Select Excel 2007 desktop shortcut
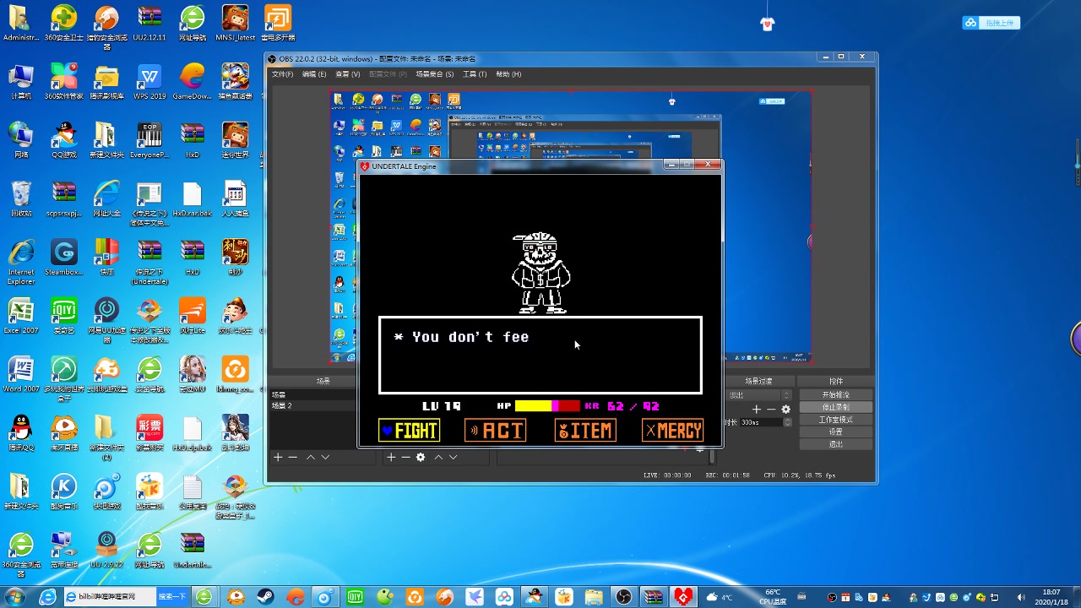 21,316
